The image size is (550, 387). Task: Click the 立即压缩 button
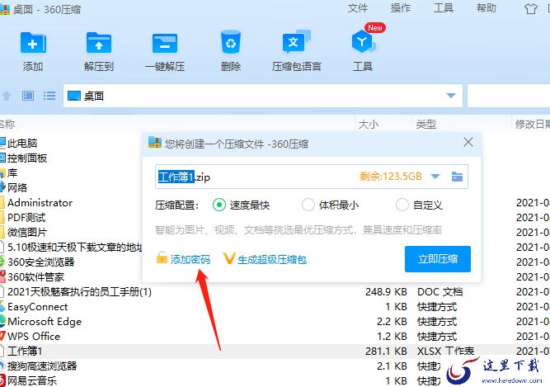(437, 259)
